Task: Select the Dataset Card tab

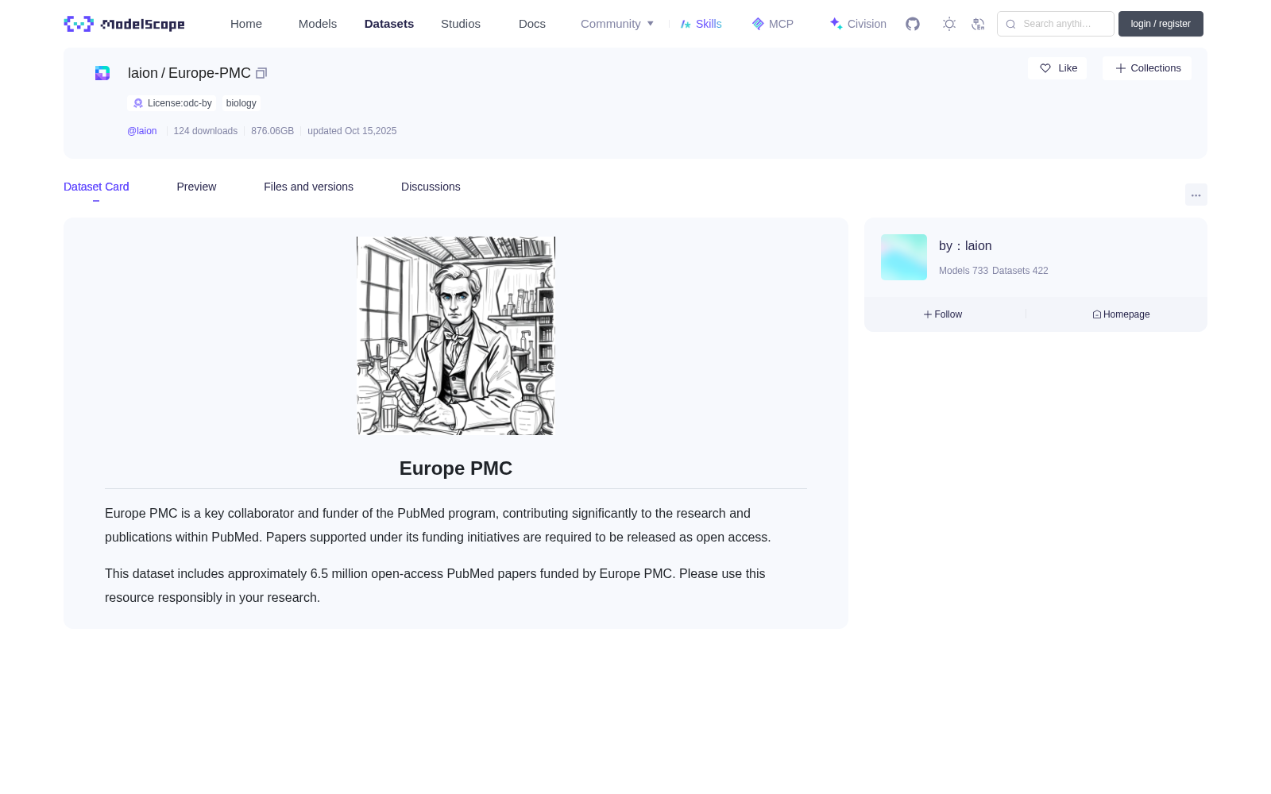Action: [96, 187]
